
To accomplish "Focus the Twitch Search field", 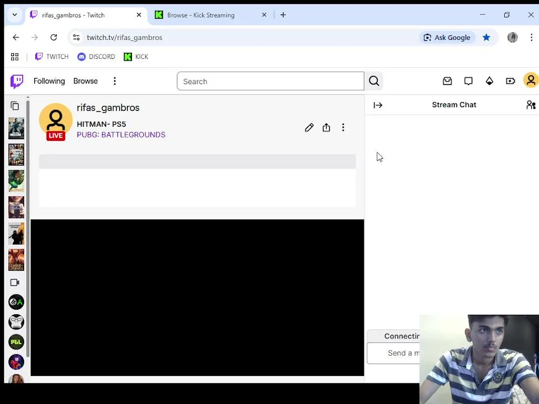I will coord(270,81).
